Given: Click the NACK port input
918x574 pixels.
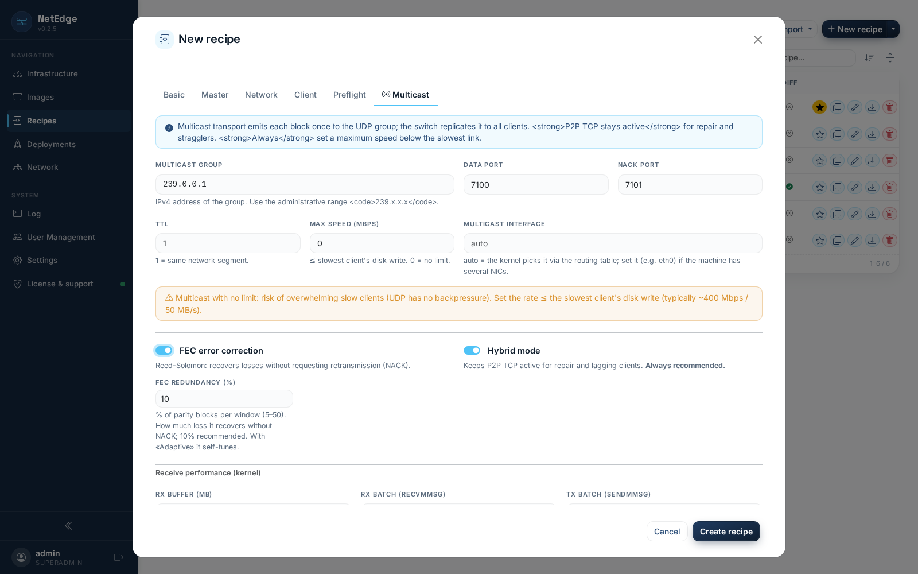Looking at the screenshot, I should coord(690,185).
